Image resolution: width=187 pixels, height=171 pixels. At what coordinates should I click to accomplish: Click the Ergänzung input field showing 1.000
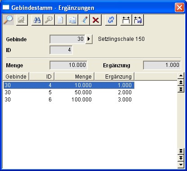162,65
